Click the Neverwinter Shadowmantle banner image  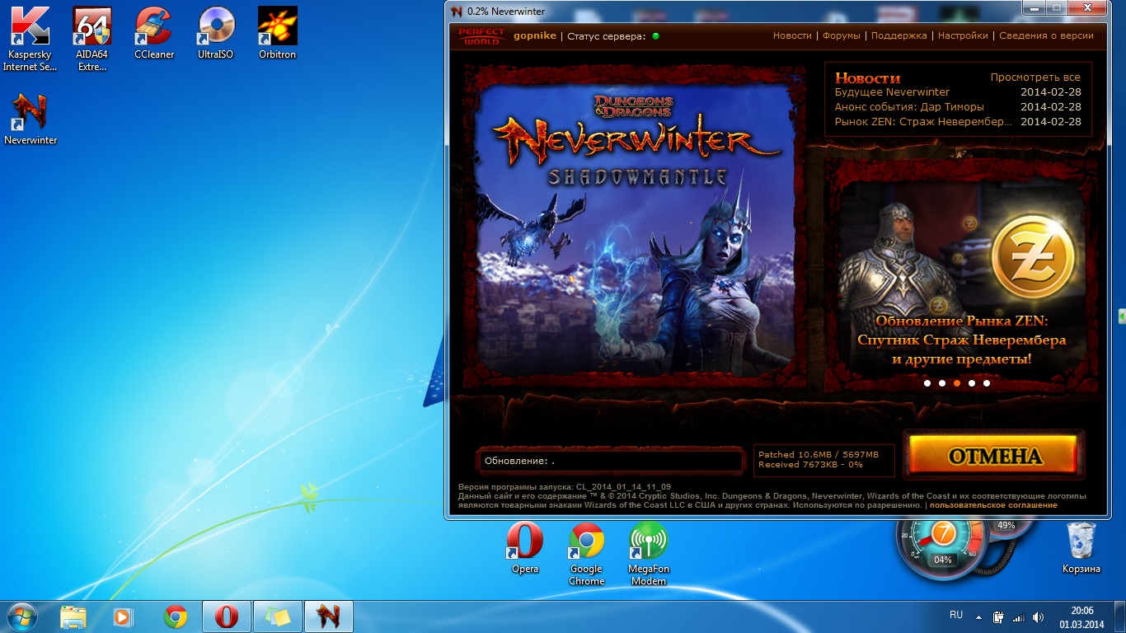[x=633, y=227]
